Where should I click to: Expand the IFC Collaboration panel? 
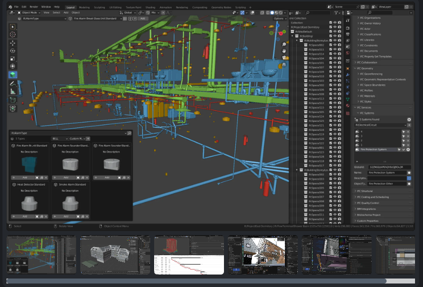367,62
